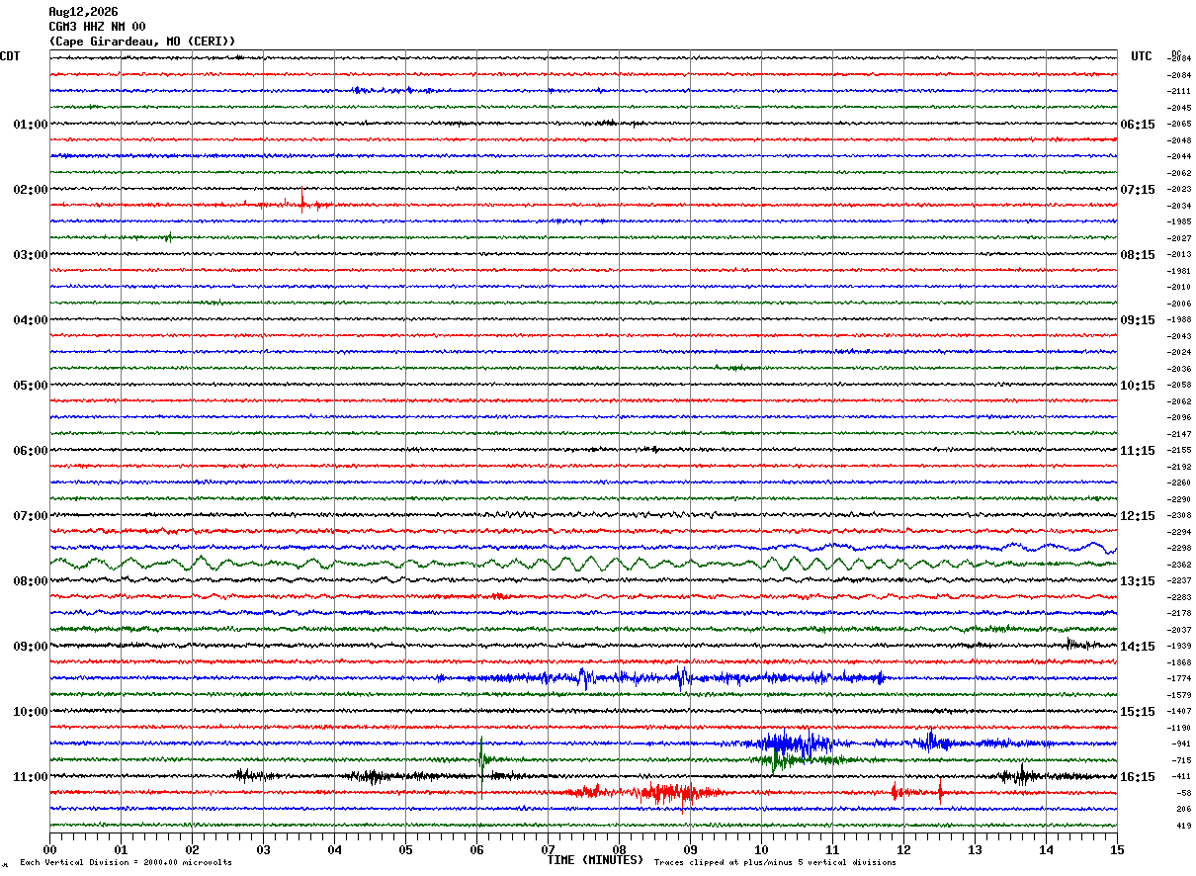Select the CGM3 HHZ NM 00 station label

click(x=97, y=27)
